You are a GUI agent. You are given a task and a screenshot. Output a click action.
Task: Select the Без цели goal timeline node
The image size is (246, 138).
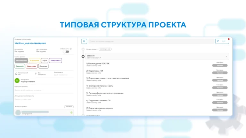click(83, 57)
